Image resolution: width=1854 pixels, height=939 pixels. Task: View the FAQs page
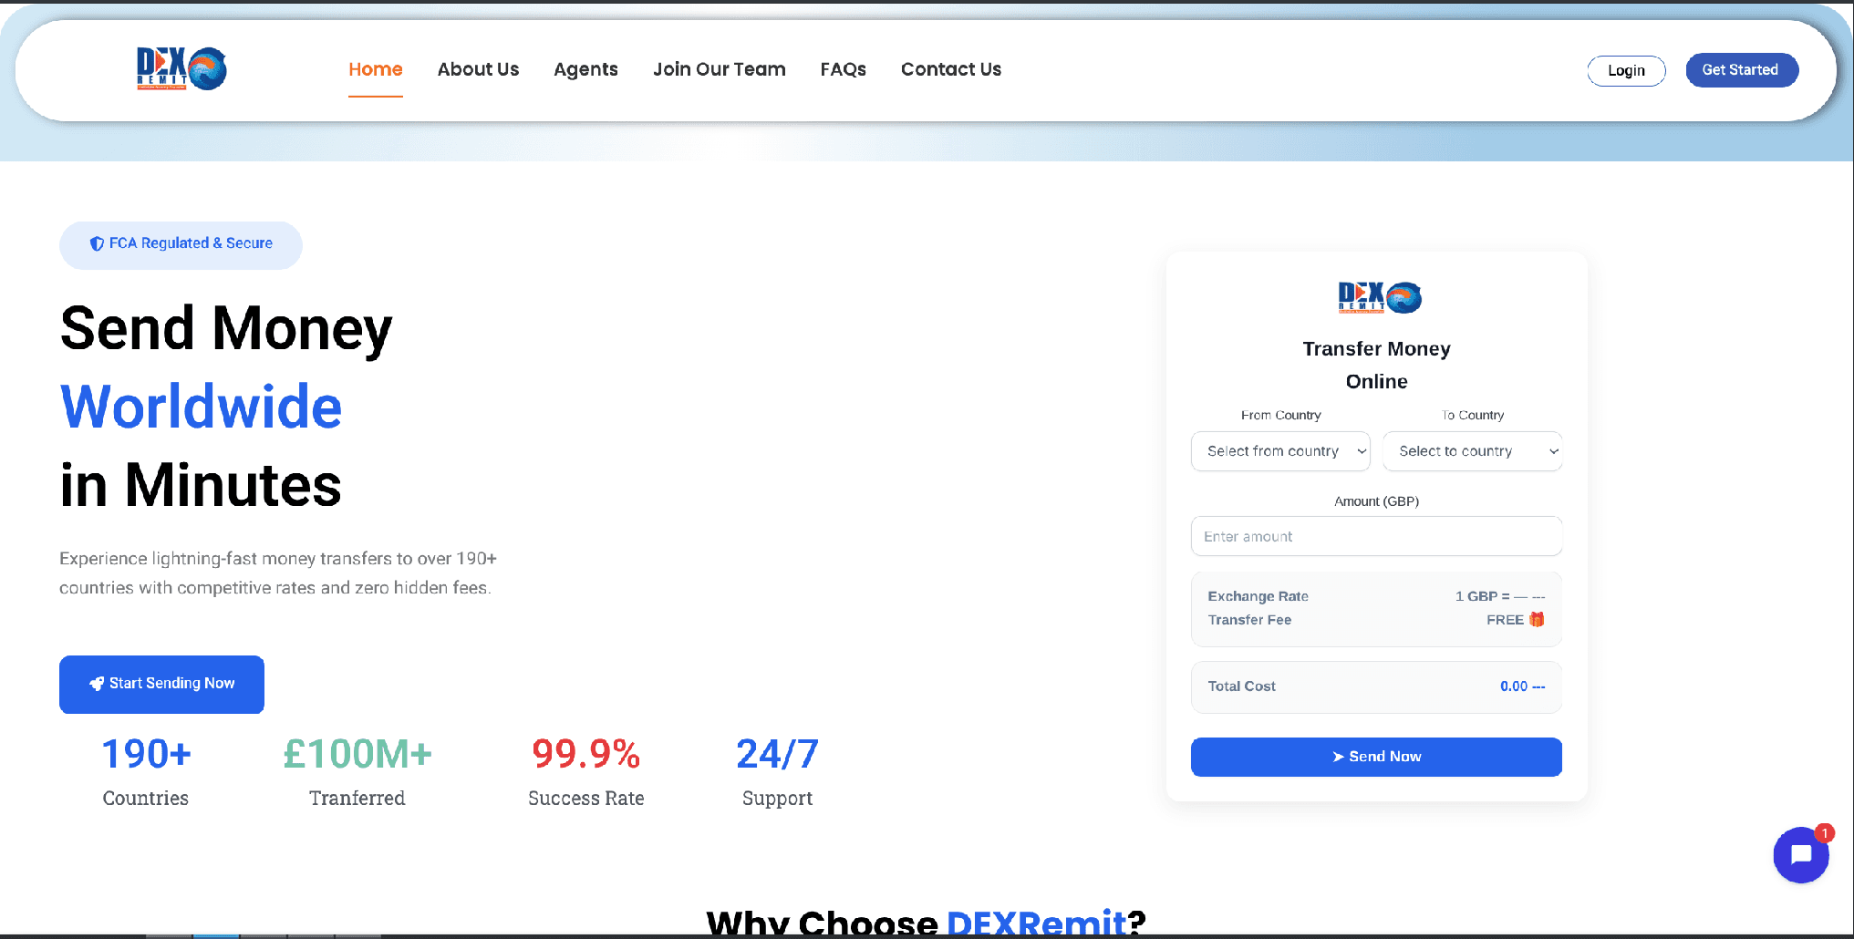(843, 69)
